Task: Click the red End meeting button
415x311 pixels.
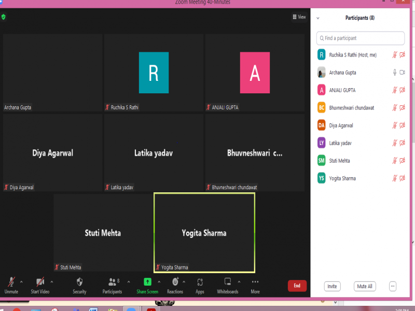Action: [297, 286]
